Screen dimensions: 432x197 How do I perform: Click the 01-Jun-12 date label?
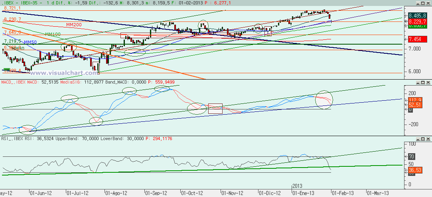[41, 193]
